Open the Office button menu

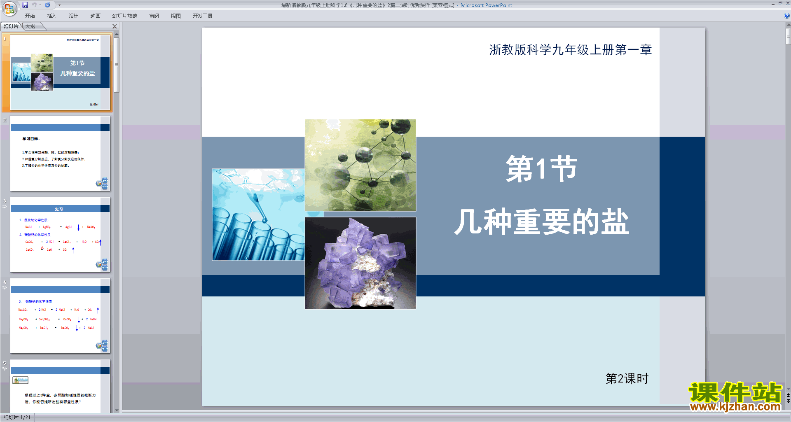9,8
